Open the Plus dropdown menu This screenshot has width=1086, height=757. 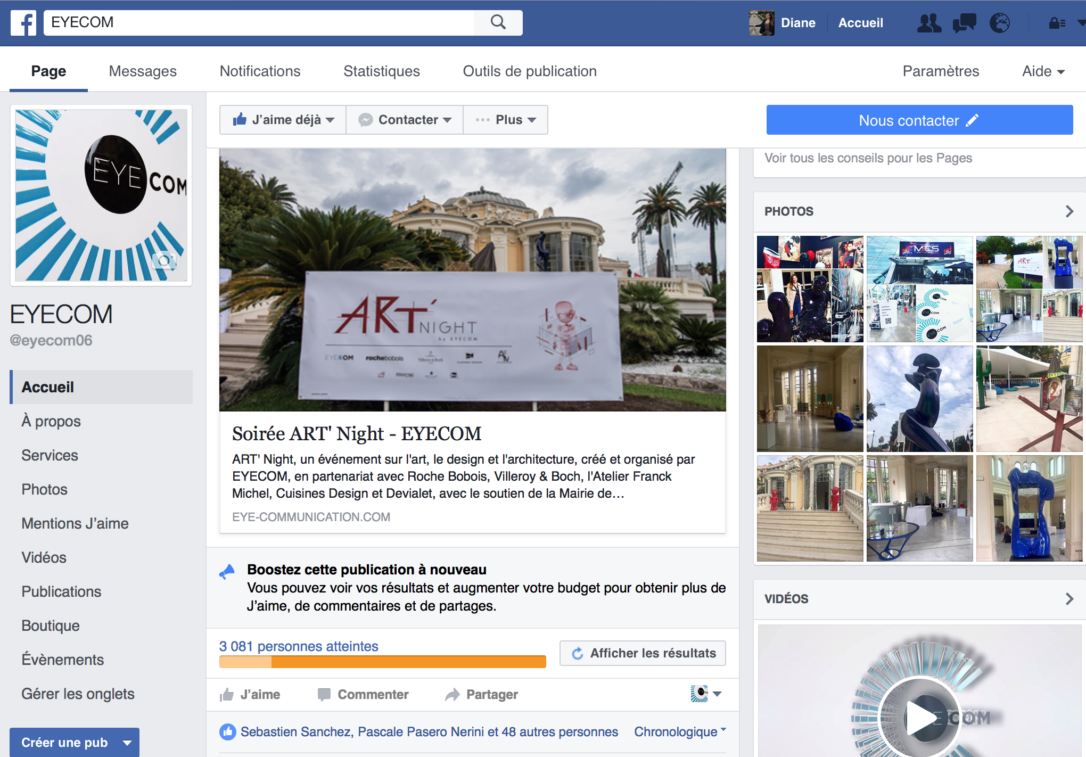click(506, 120)
